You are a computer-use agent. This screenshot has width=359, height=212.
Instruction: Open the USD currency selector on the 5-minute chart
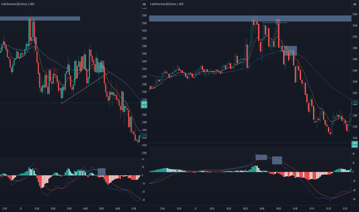(x=144, y=4)
